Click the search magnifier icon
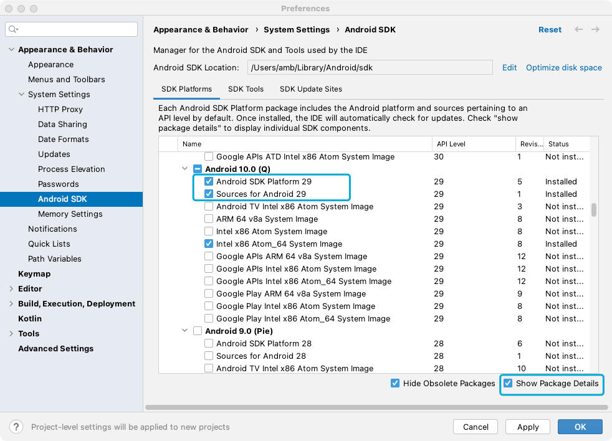This screenshot has height=441, width=612. click(x=13, y=29)
